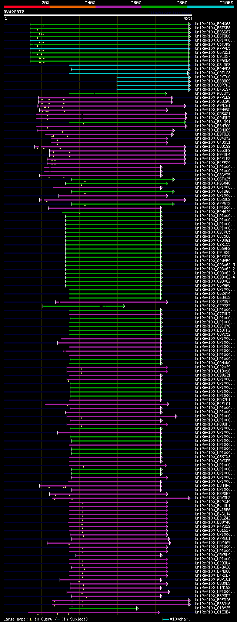Open hit UniRef100_A7PVL5
This screenshot has width=237, height=622.
(213, 49)
